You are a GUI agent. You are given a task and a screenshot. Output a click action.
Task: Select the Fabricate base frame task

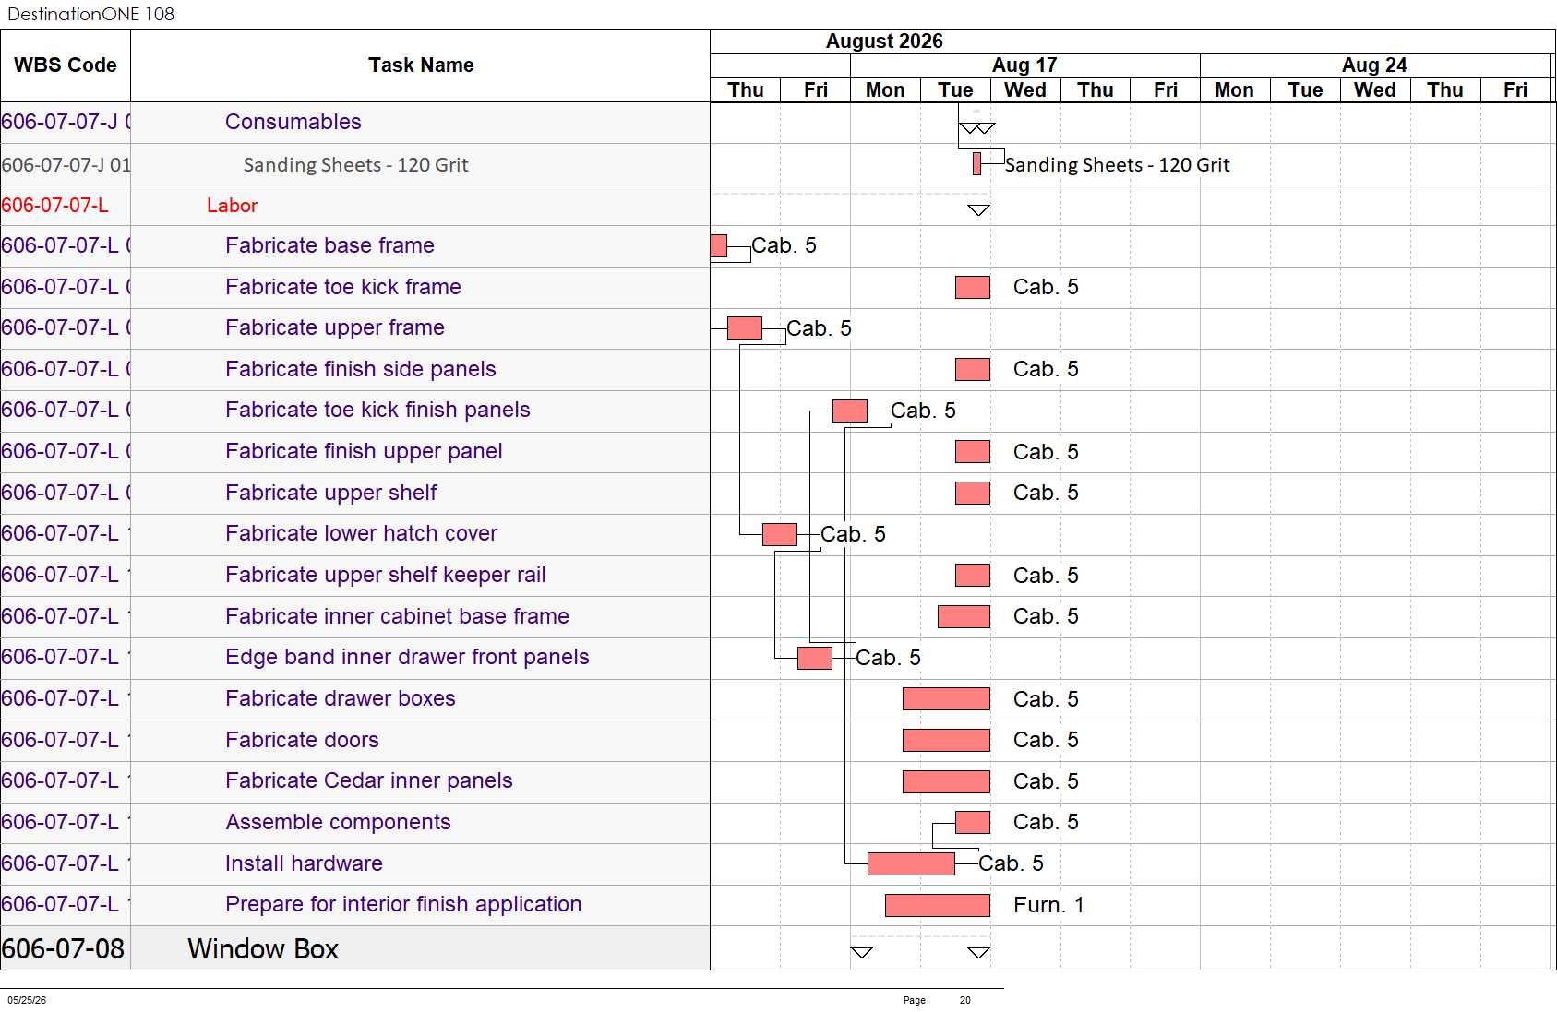click(329, 245)
